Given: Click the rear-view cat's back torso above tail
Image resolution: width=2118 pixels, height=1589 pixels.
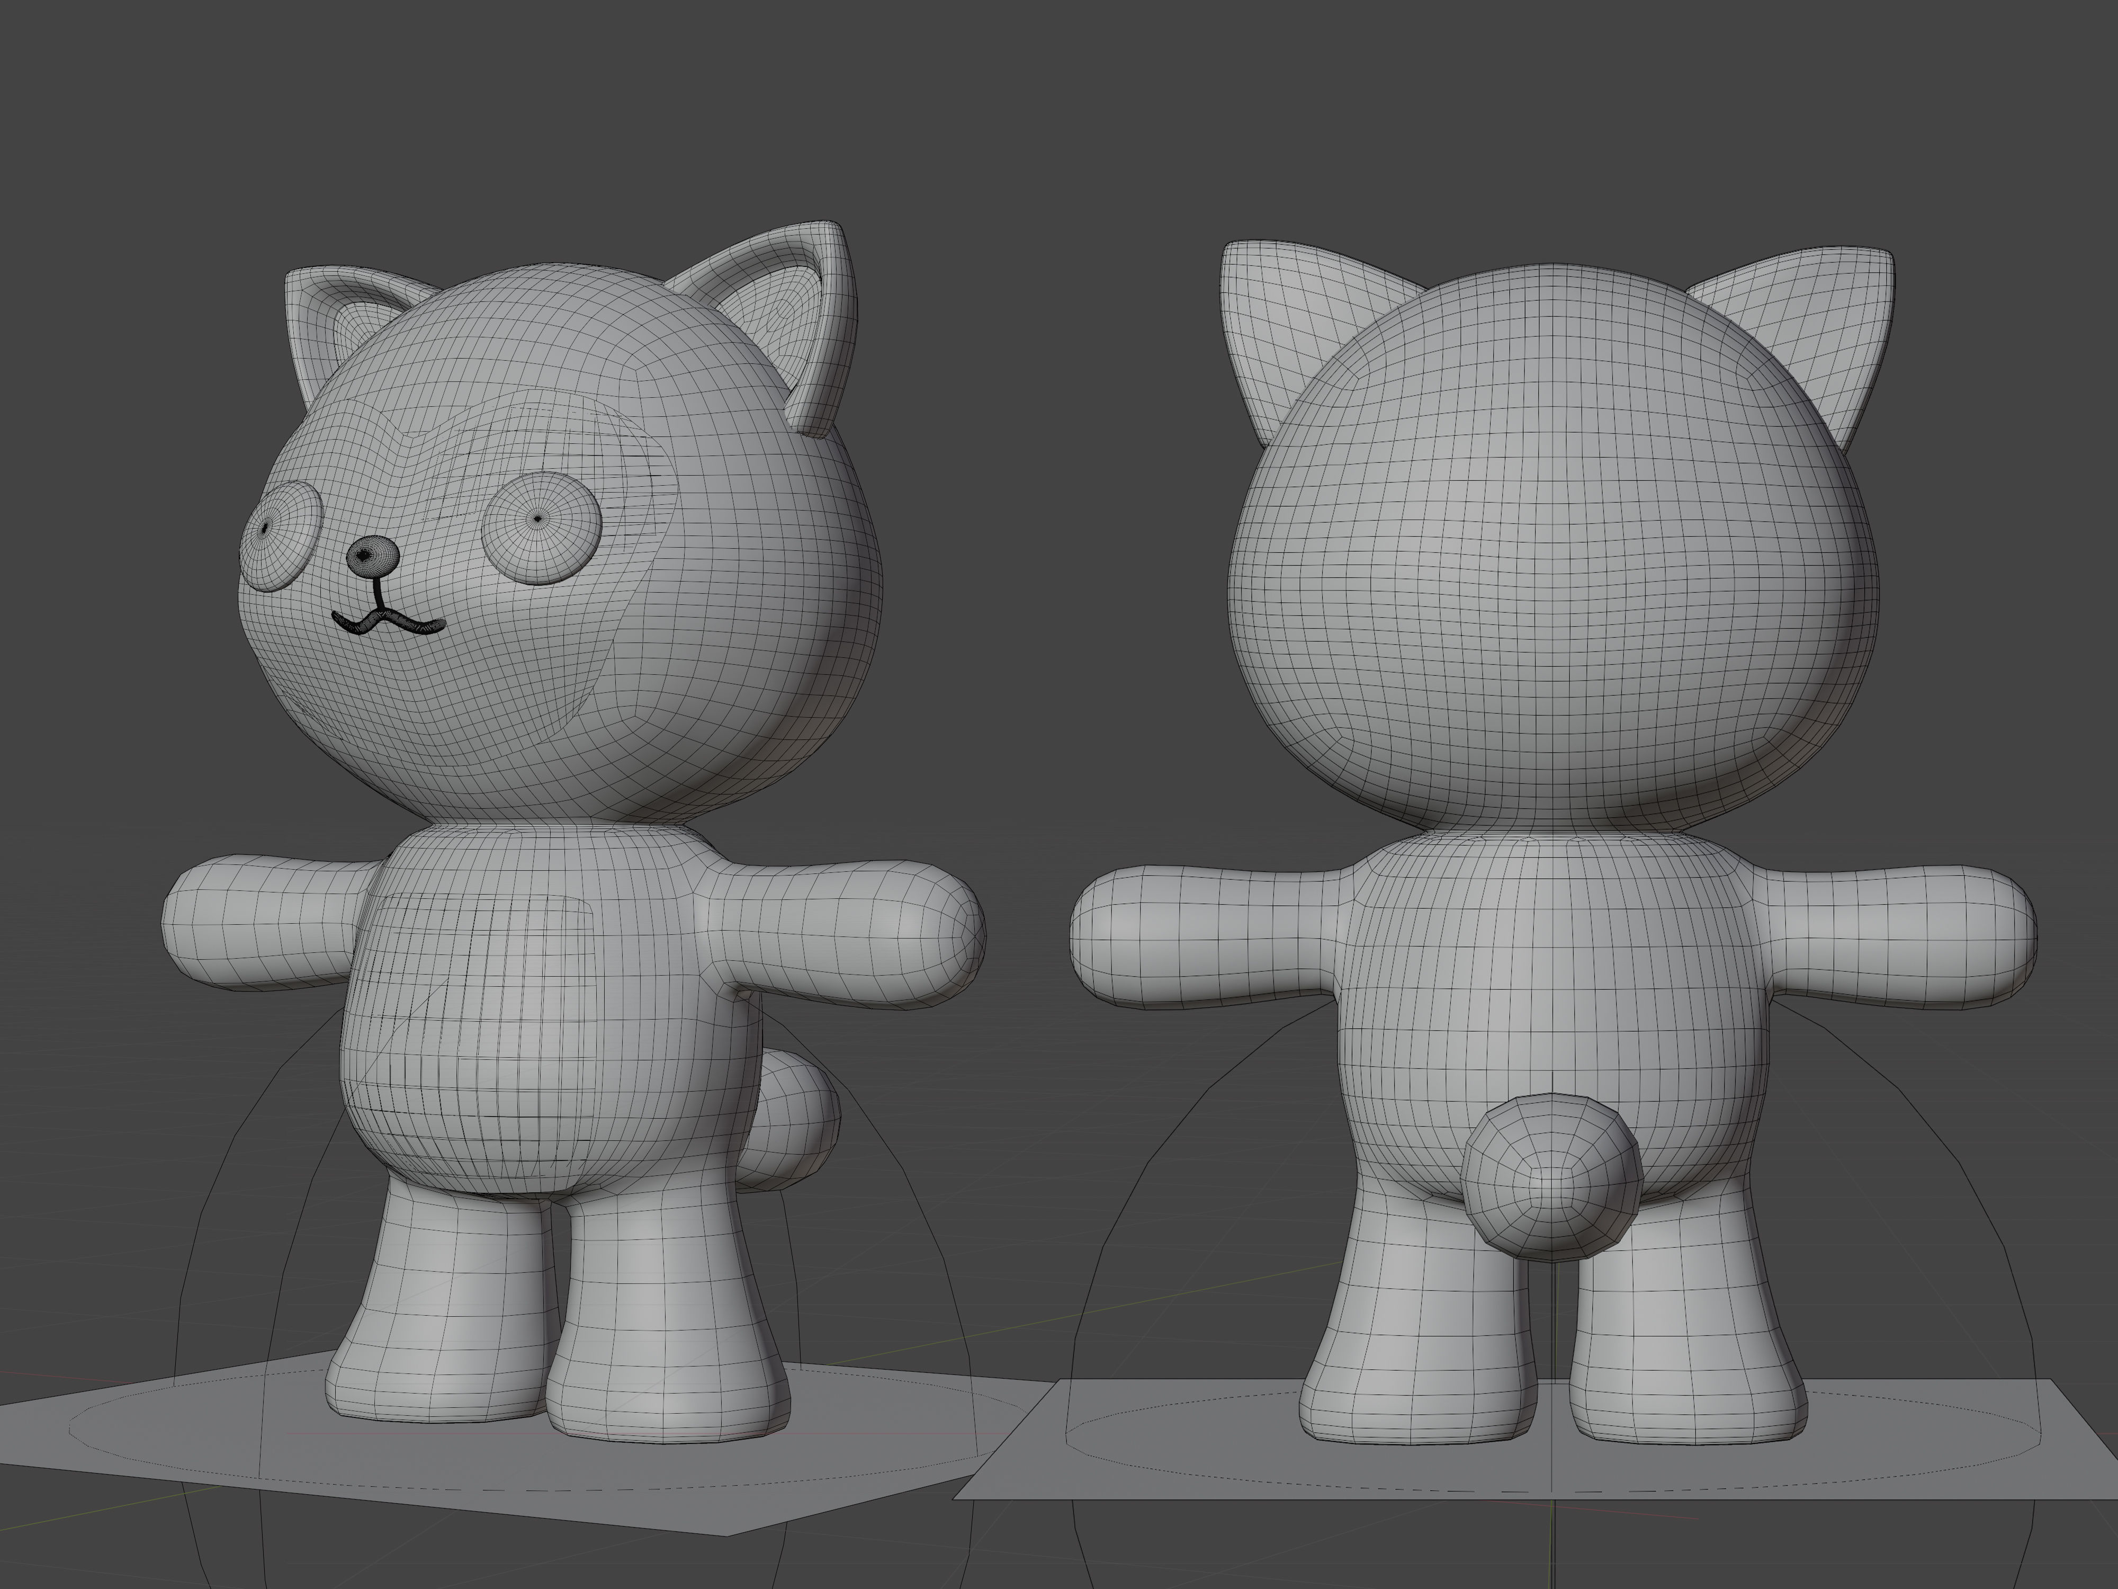Looking at the screenshot, I should click(1551, 967).
